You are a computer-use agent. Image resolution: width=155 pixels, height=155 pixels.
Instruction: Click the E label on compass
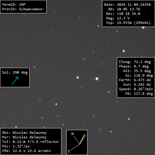point(69,151)
